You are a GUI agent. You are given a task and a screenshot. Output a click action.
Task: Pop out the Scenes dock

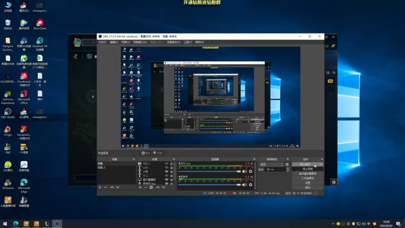click(x=134, y=159)
